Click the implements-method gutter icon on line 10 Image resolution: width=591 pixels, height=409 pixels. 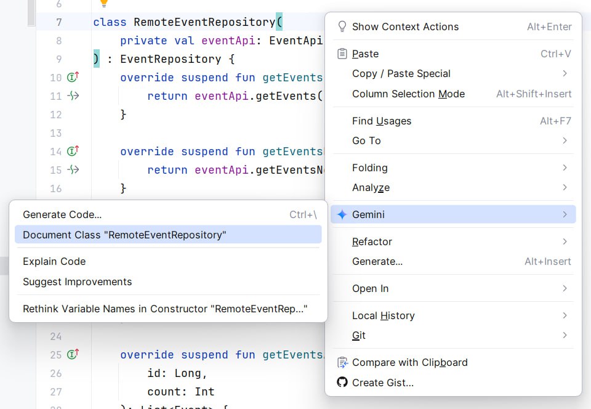(73, 77)
